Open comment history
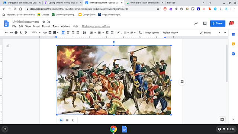The width and height of the screenshot is (238, 134). tap(205, 23)
